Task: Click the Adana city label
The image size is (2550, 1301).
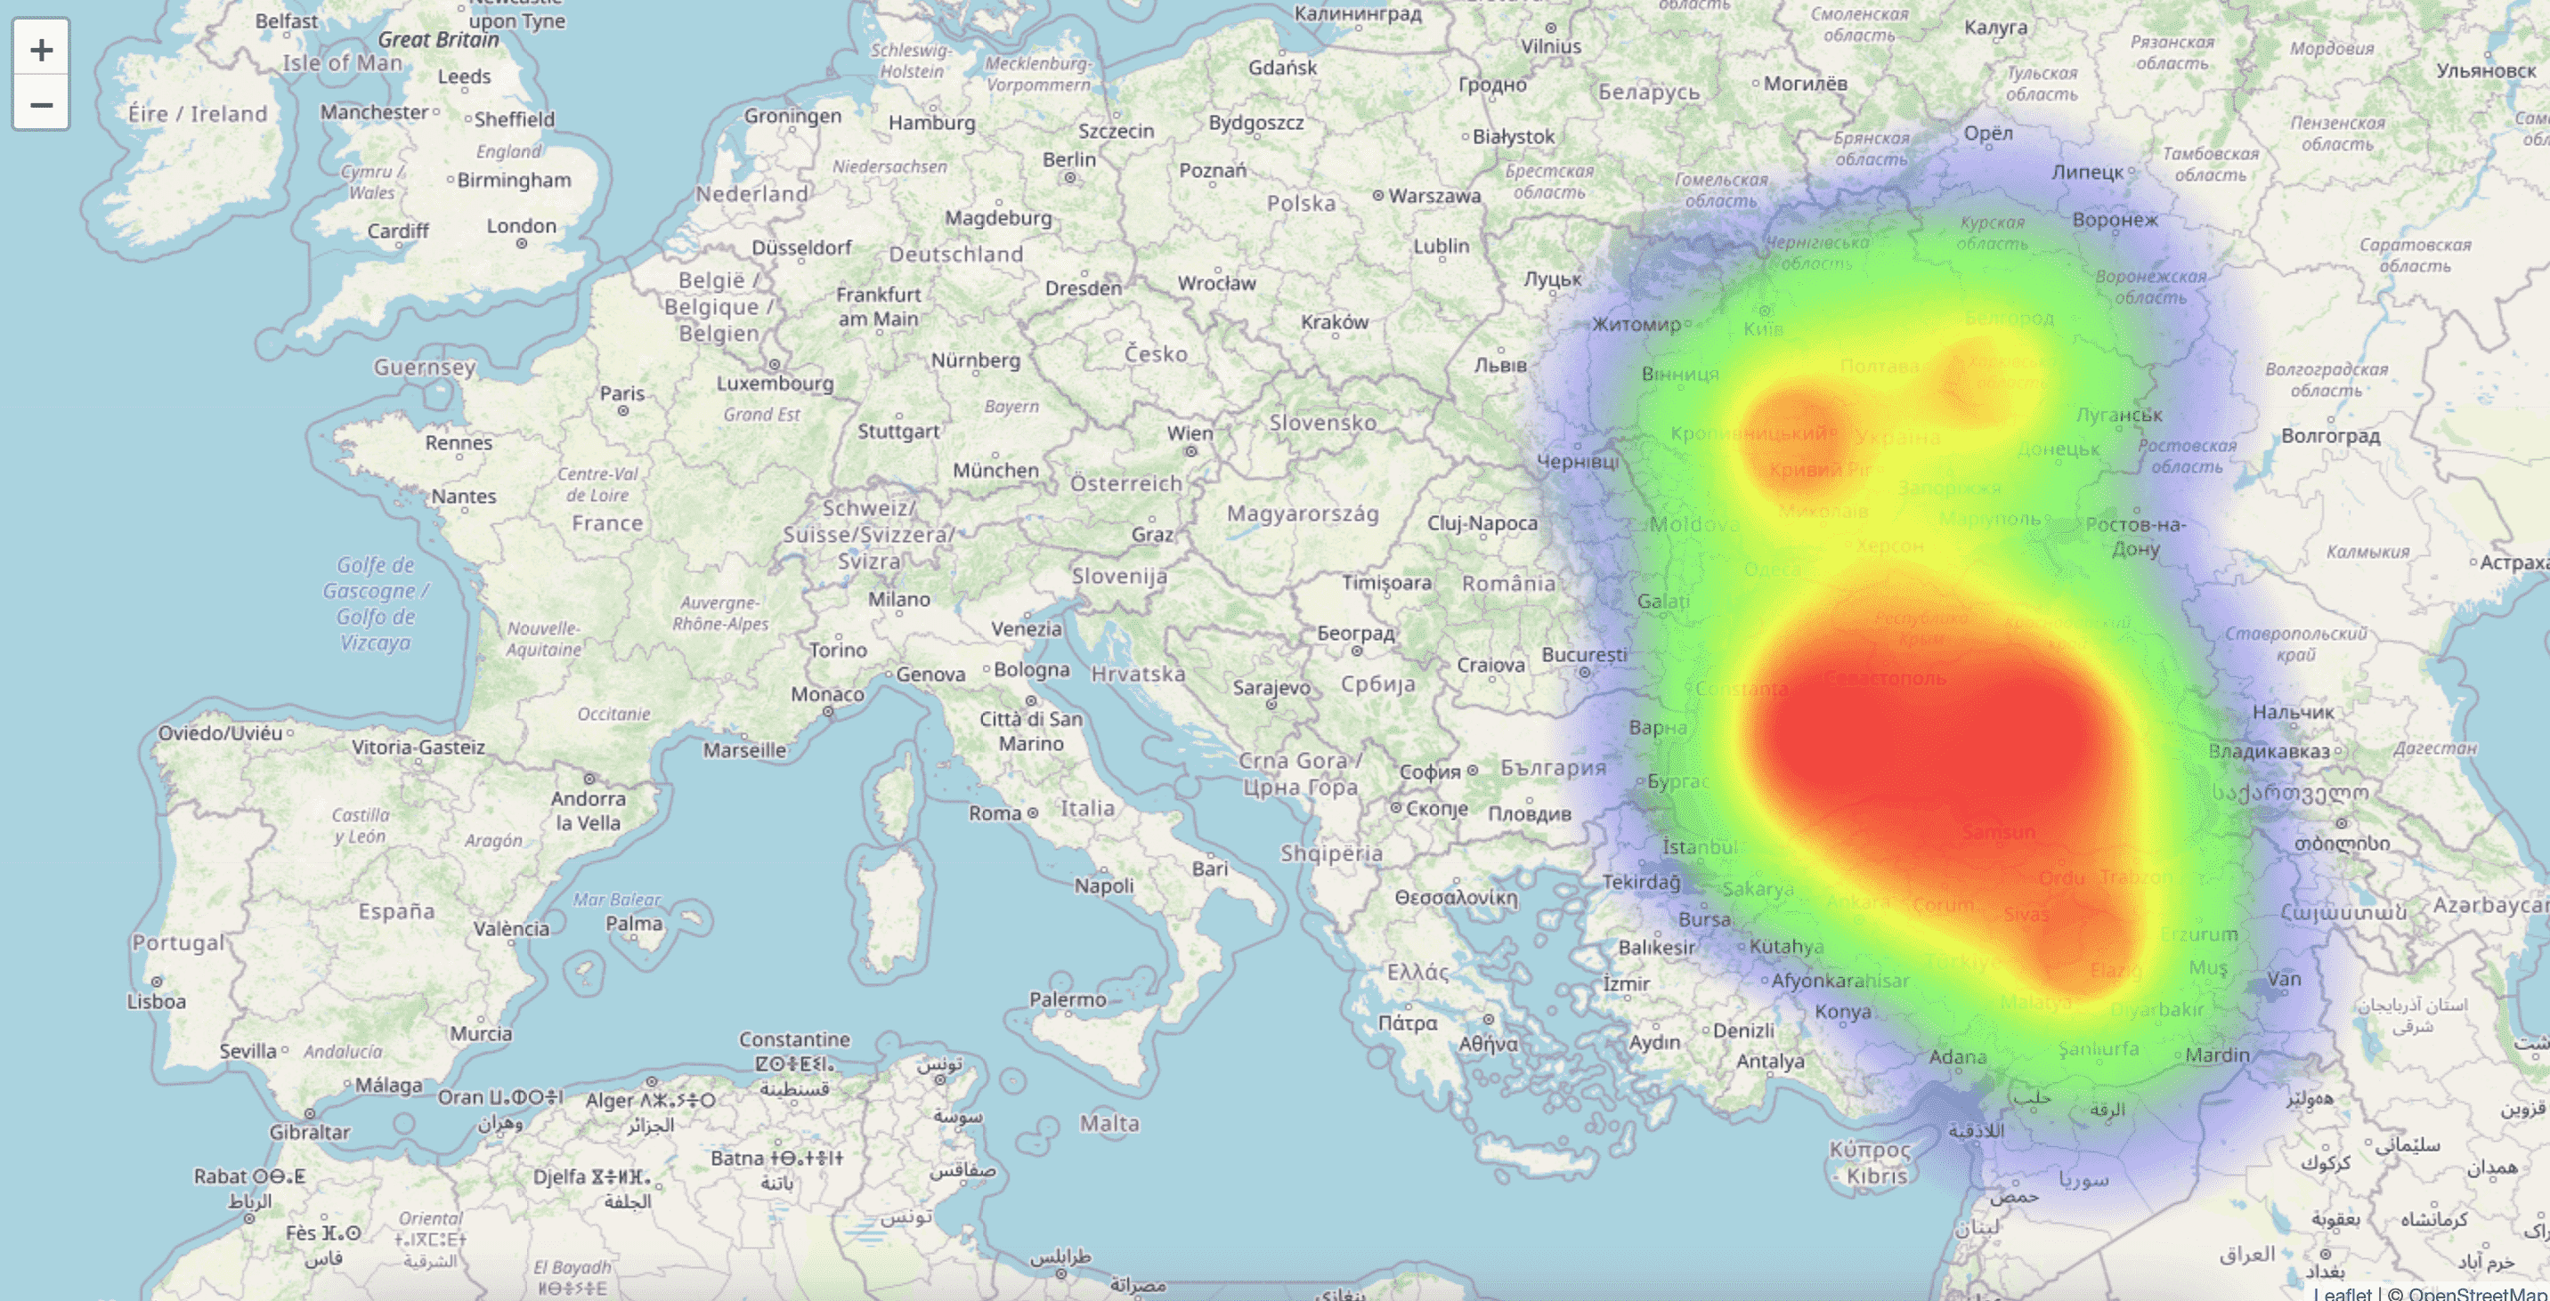Action: point(1957,1056)
